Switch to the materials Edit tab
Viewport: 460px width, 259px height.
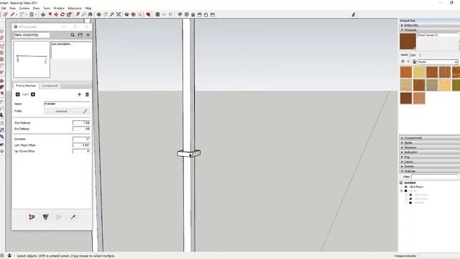(413, 55)
